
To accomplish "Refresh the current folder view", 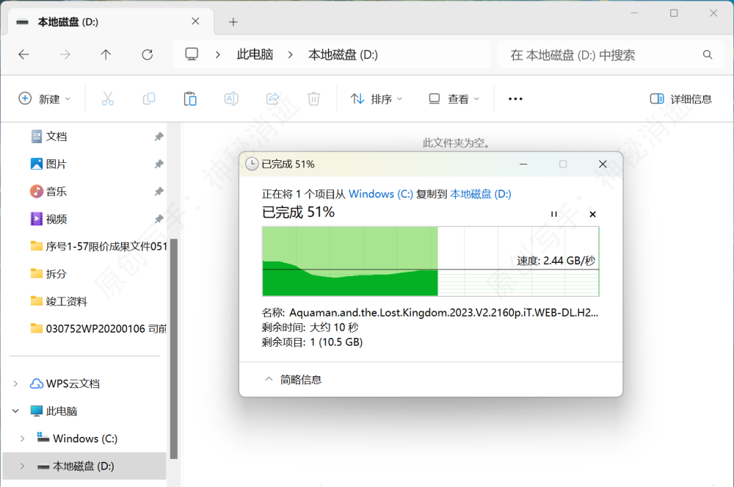I will (x=148, y=55).
